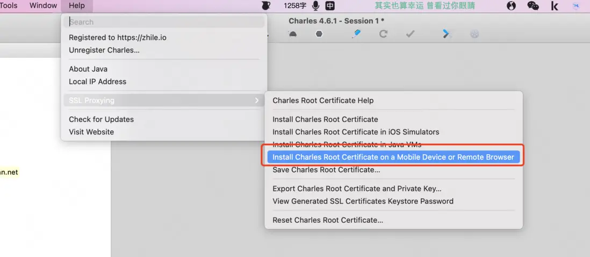Click the Chinese input method 中 icon
Screen dimensions: 590x257
330,6
